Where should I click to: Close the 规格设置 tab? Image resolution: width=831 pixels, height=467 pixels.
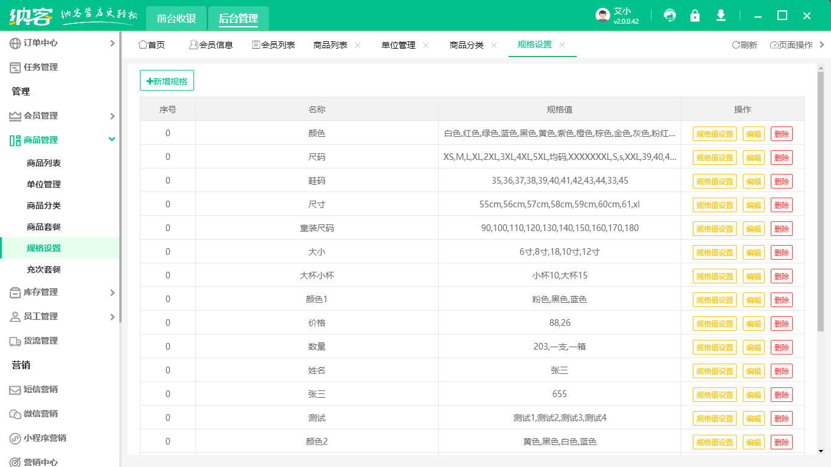tap(562, 45)
